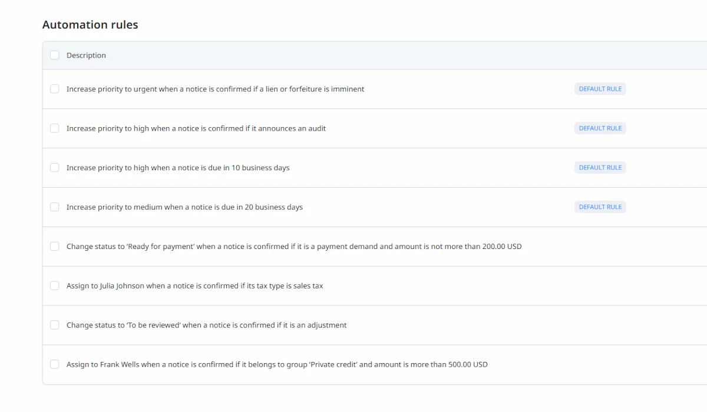Select the checkbox for the audit announcement rule
707x412 pixels.
pos(55,128)
